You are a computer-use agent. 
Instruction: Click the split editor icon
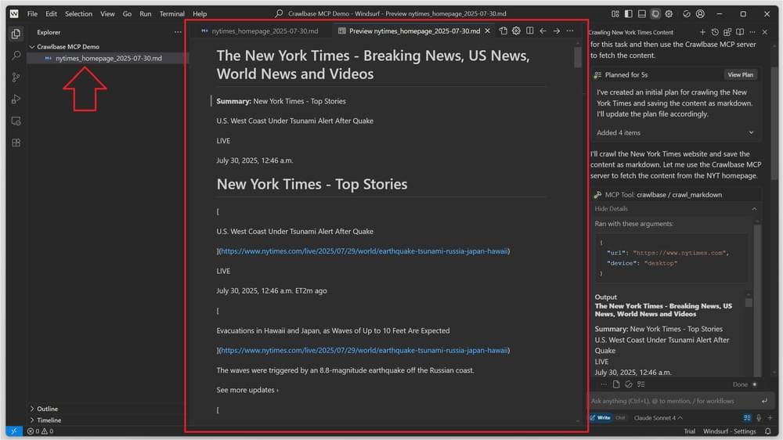click(x=530, y=31)
